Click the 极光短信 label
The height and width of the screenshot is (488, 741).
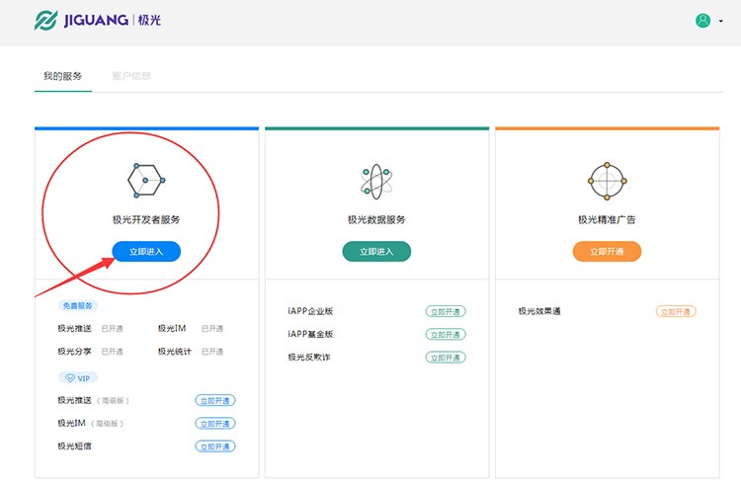pos(74,446)
